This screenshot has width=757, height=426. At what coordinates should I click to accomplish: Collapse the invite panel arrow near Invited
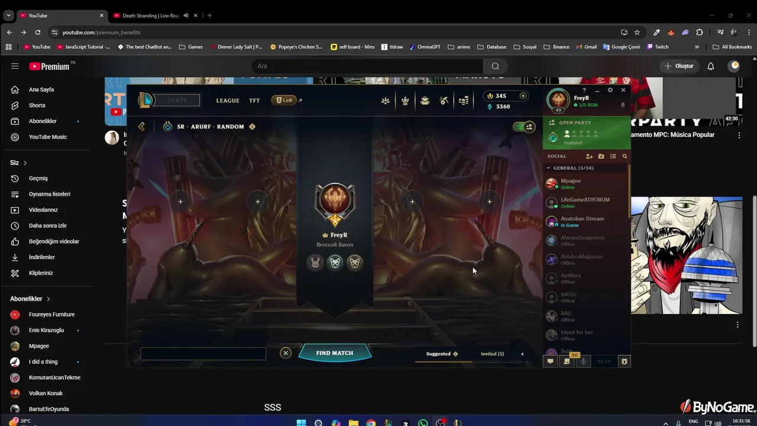(x=522, y=354)
